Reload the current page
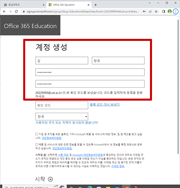 tap(16, 12)
